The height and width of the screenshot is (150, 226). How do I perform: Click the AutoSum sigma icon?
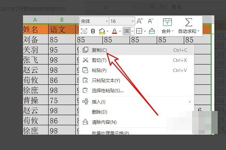(189, 22)
